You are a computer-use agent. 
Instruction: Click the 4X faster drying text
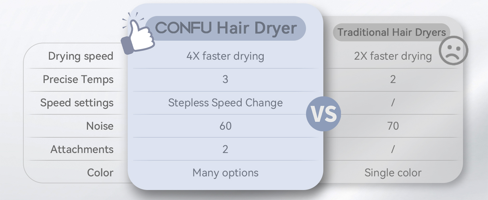[225, 56]
